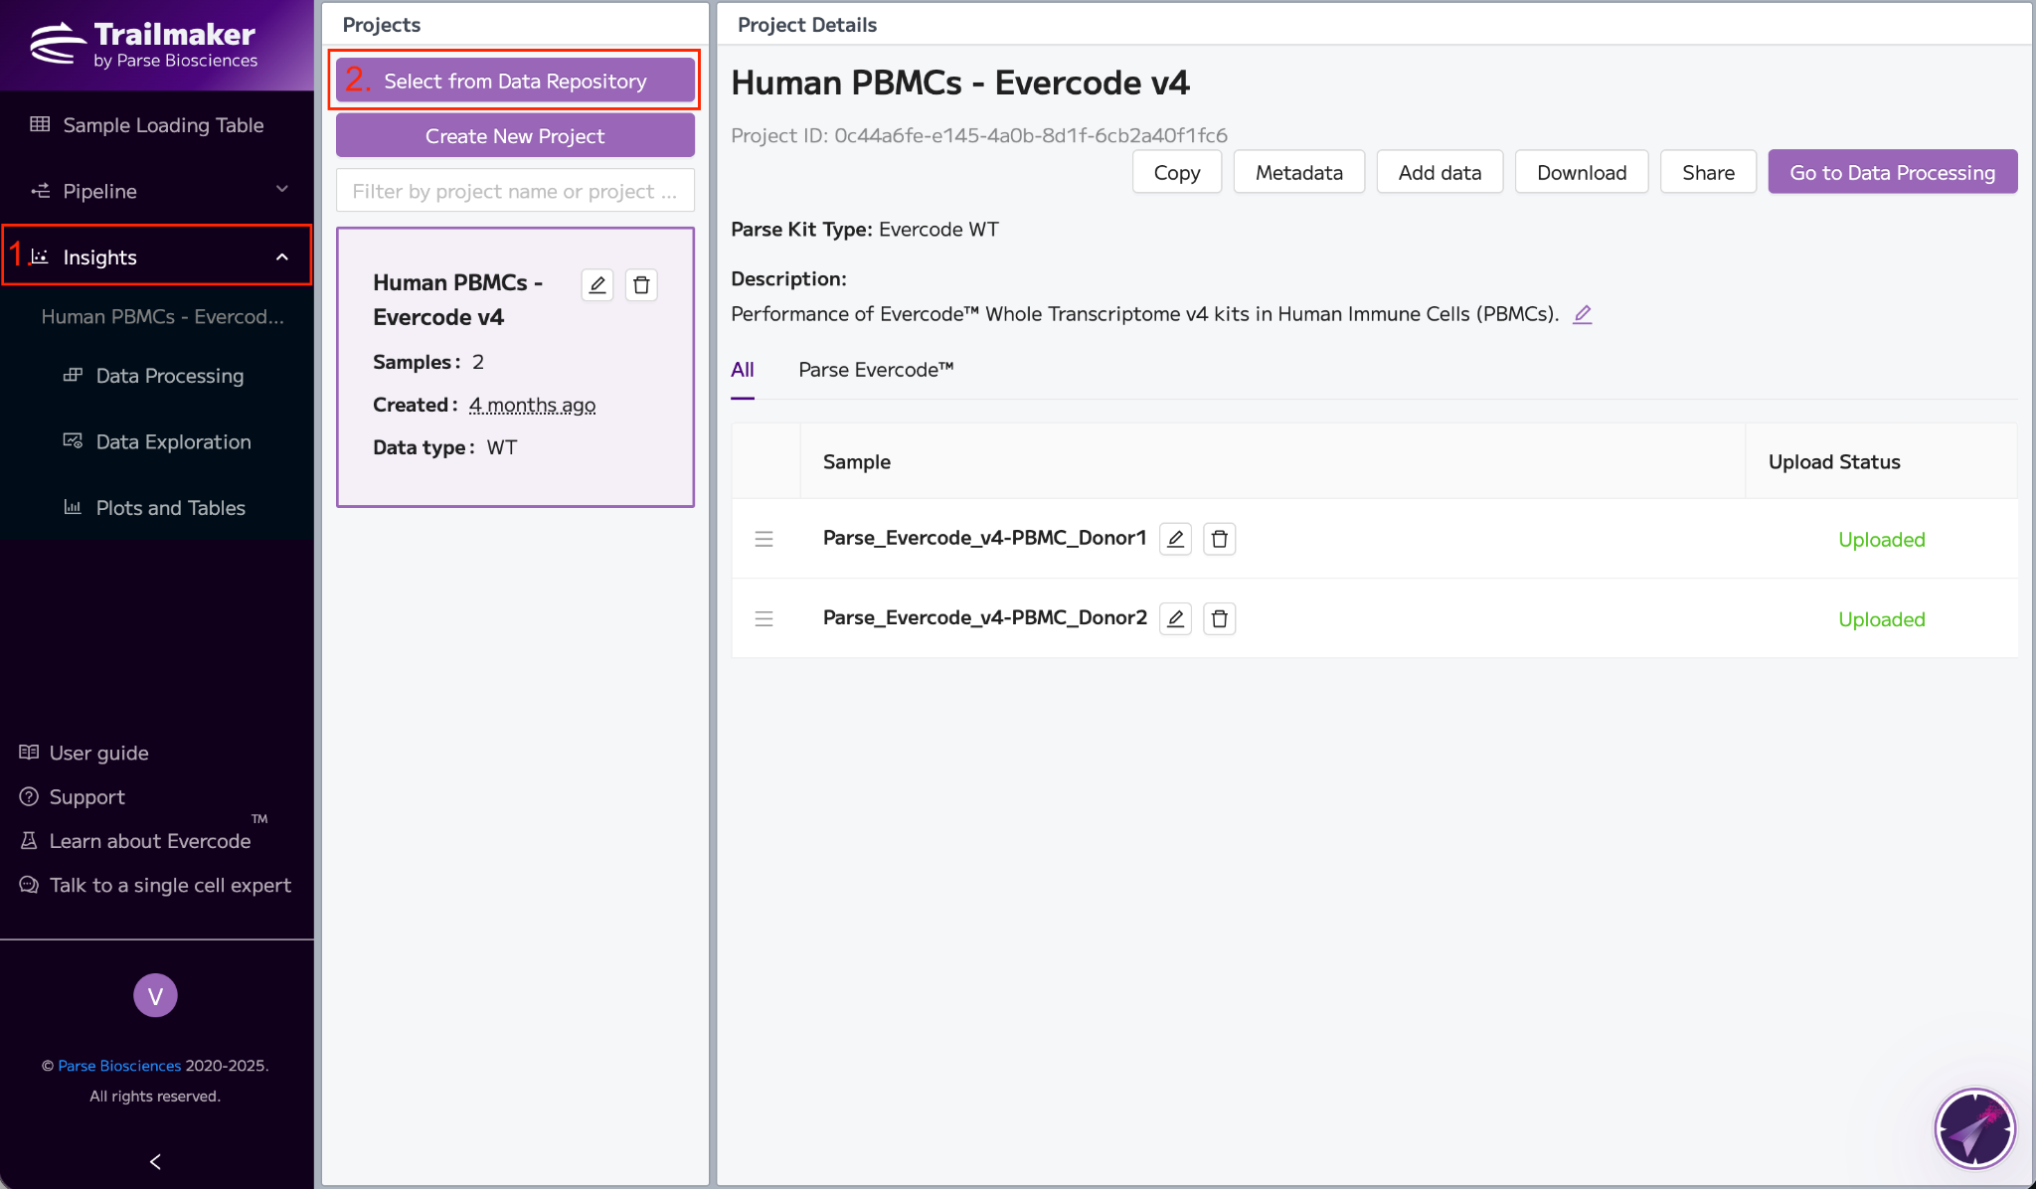Grab the Donor2 row drag handle
Viewport: 2036px width, 1189px height.
(x=763, y=618)
